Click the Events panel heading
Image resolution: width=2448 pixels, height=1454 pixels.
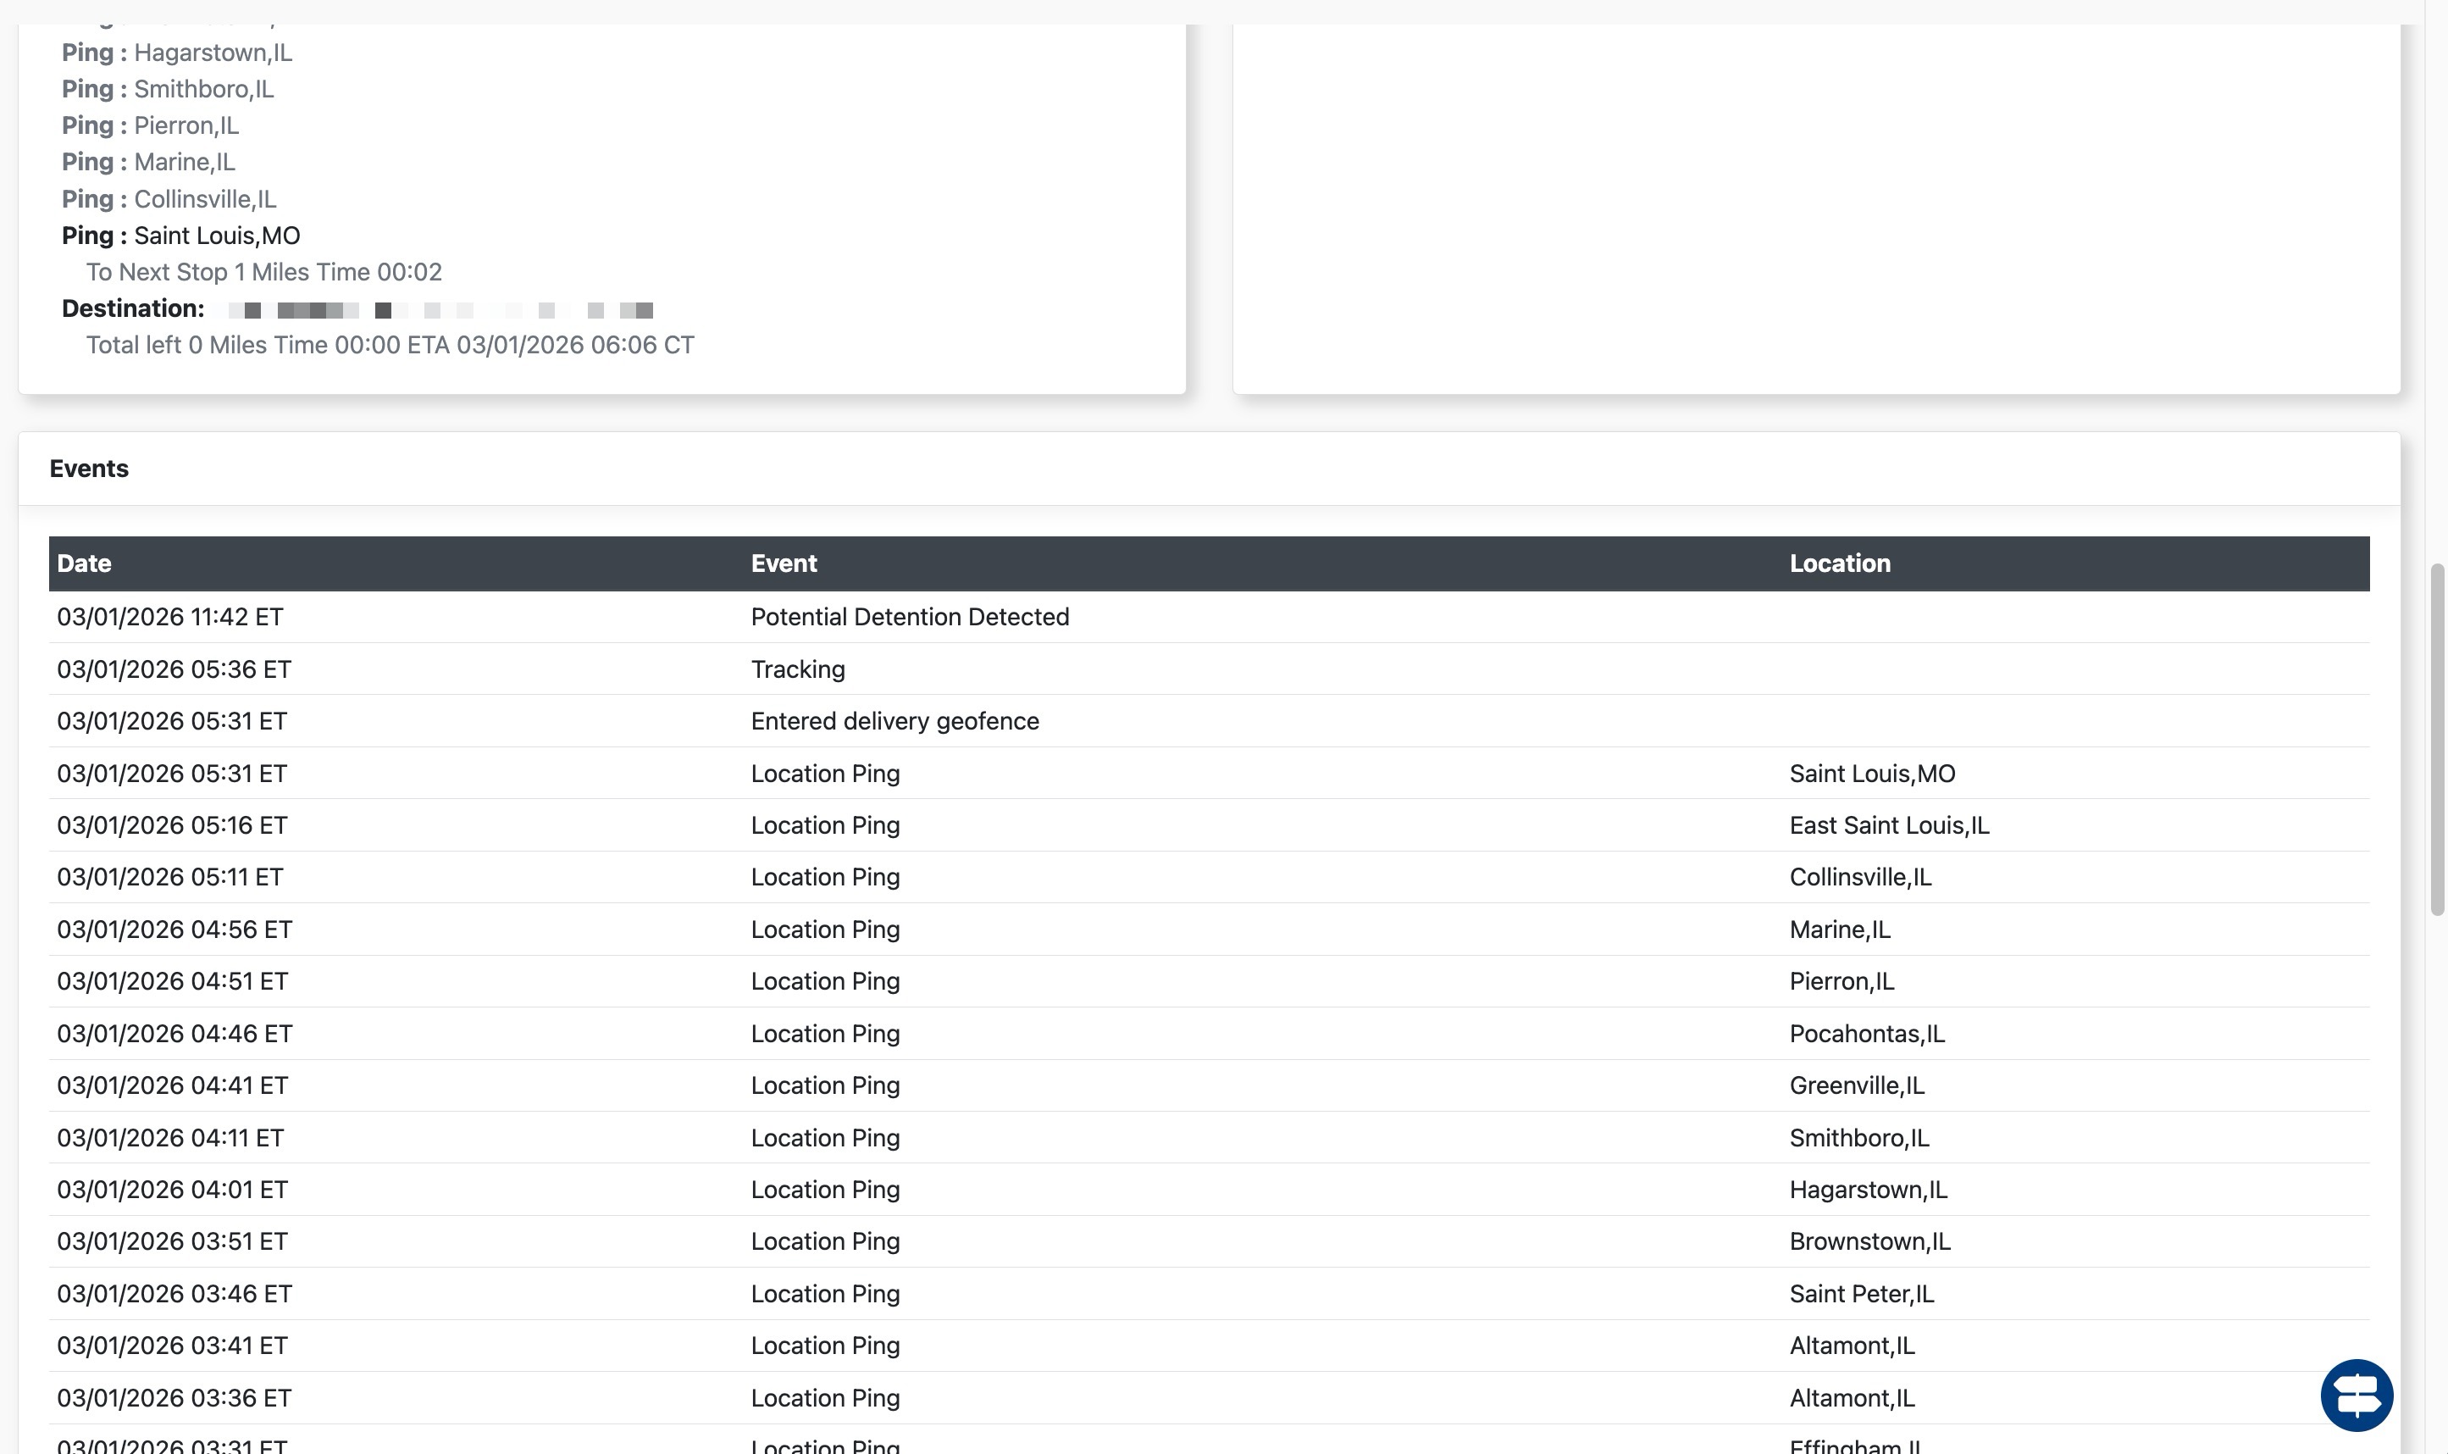coord(89,469)
